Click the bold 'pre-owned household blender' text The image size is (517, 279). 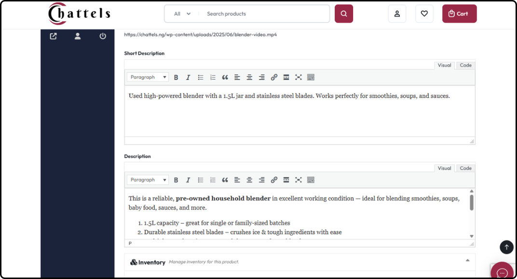tap(223, 199)
